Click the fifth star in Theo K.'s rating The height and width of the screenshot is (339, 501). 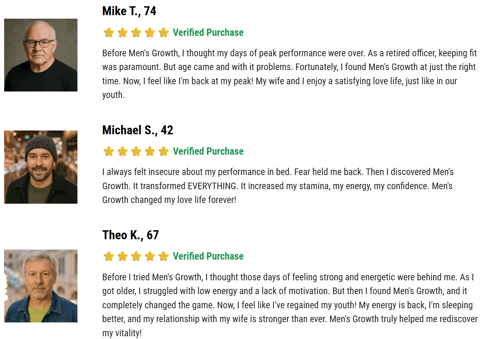click(164, 256)
